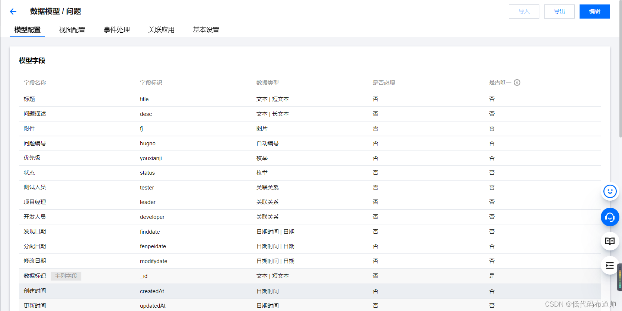The image size is (622, 311).
Task: Click the tester identifier cell
Action: [147, 188]
